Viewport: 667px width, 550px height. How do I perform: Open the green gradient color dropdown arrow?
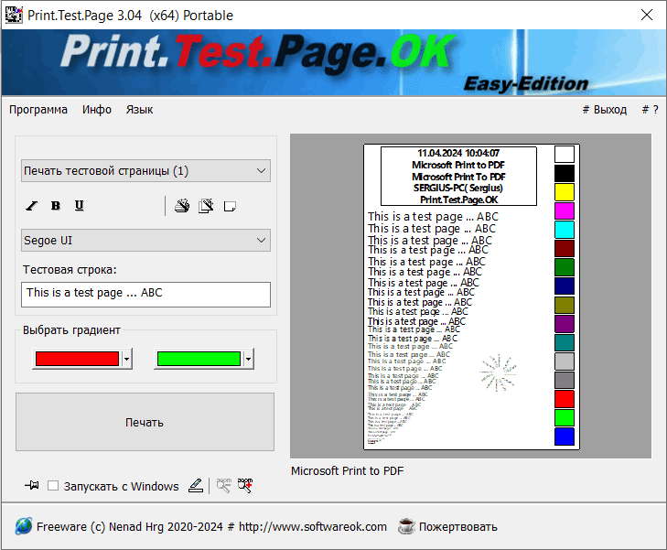(249, 359)
